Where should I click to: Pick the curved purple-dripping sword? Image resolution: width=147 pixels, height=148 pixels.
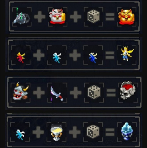tap(57, 93)
